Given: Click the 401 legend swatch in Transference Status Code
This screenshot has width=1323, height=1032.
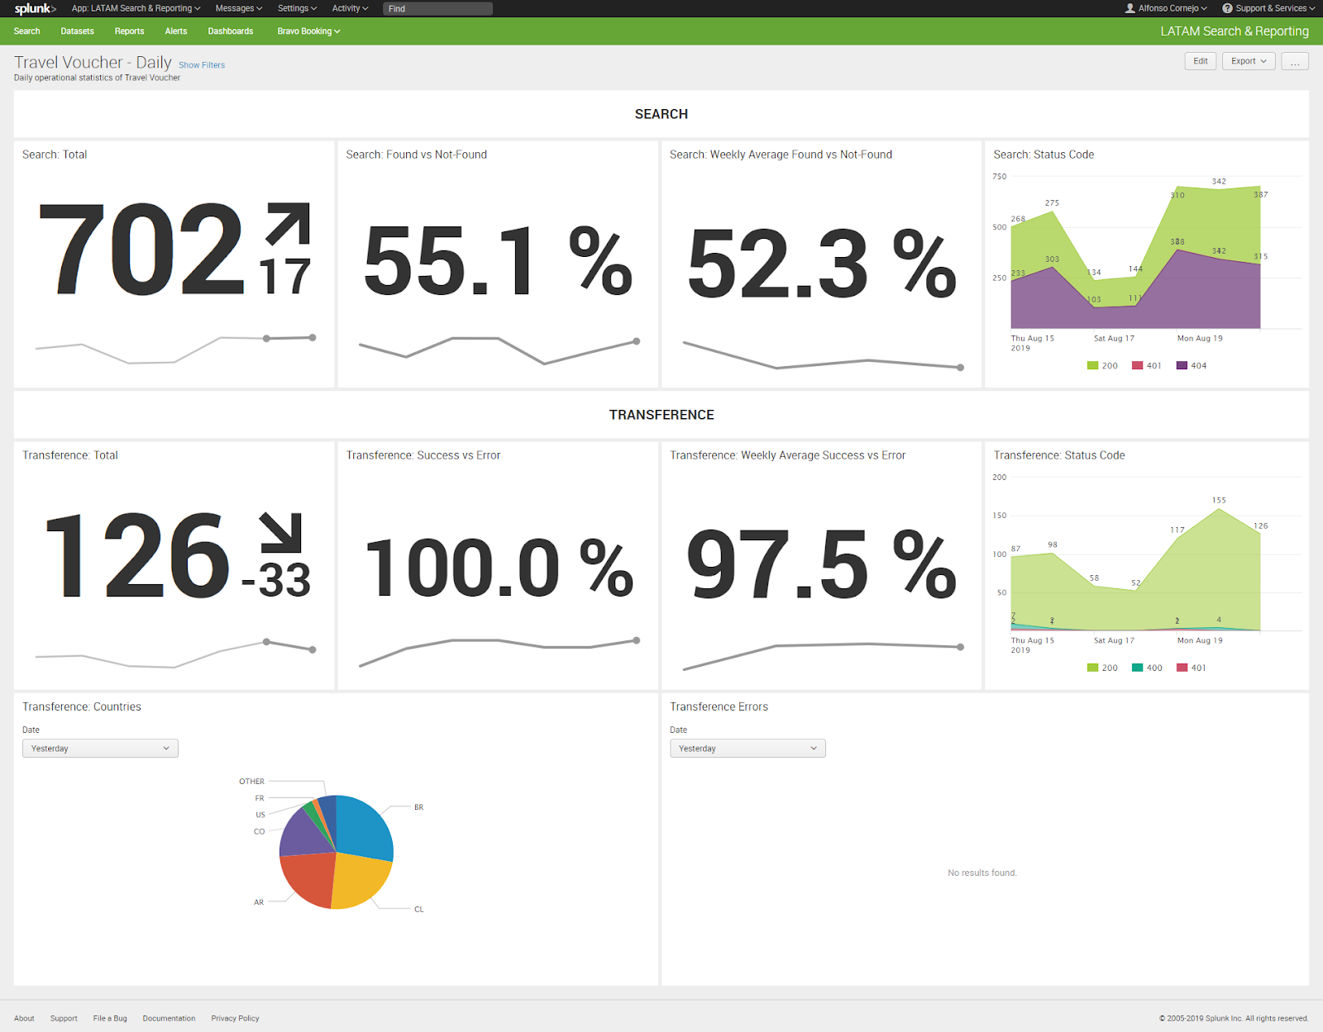Looking at the screenshot, I should (1182, 668).
